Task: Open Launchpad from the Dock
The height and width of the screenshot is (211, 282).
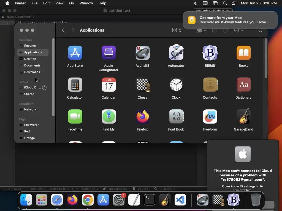Action: coord(42,200)
